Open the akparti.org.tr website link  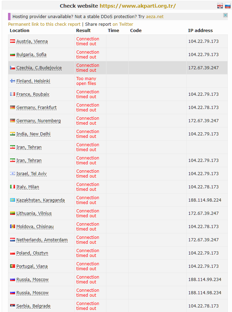tap(137, 6)
